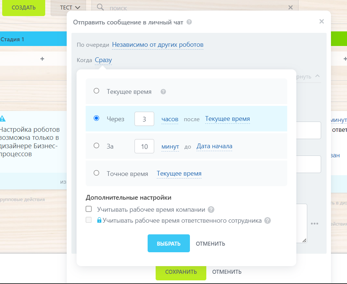Click help icon for company working hours

tap(211, 210)
